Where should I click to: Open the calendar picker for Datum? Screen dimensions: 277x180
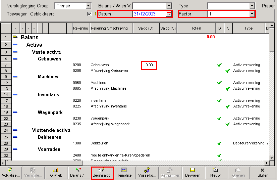point(169,14)
